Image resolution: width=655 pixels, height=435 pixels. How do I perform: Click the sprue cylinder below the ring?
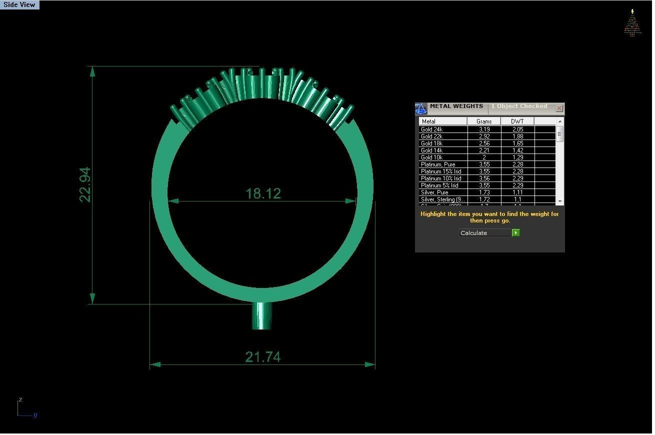(262, 315)
